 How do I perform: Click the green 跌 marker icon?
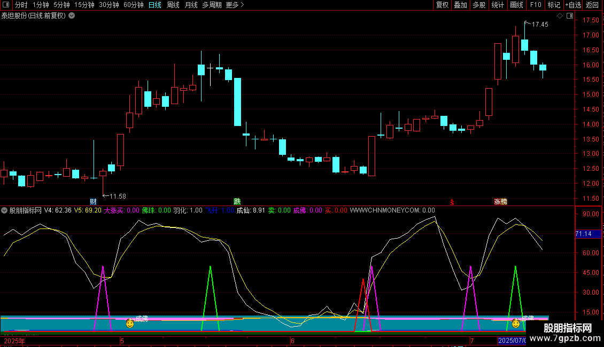click(237, 202)
